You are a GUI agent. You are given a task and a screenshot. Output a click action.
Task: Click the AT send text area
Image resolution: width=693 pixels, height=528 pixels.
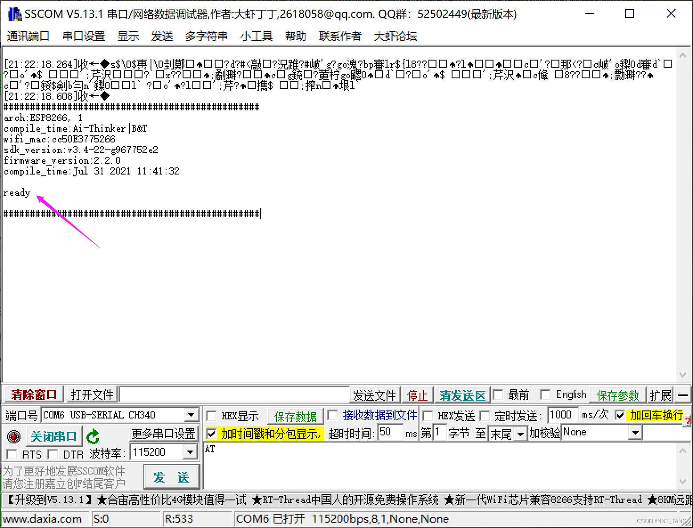click(440, 466)
